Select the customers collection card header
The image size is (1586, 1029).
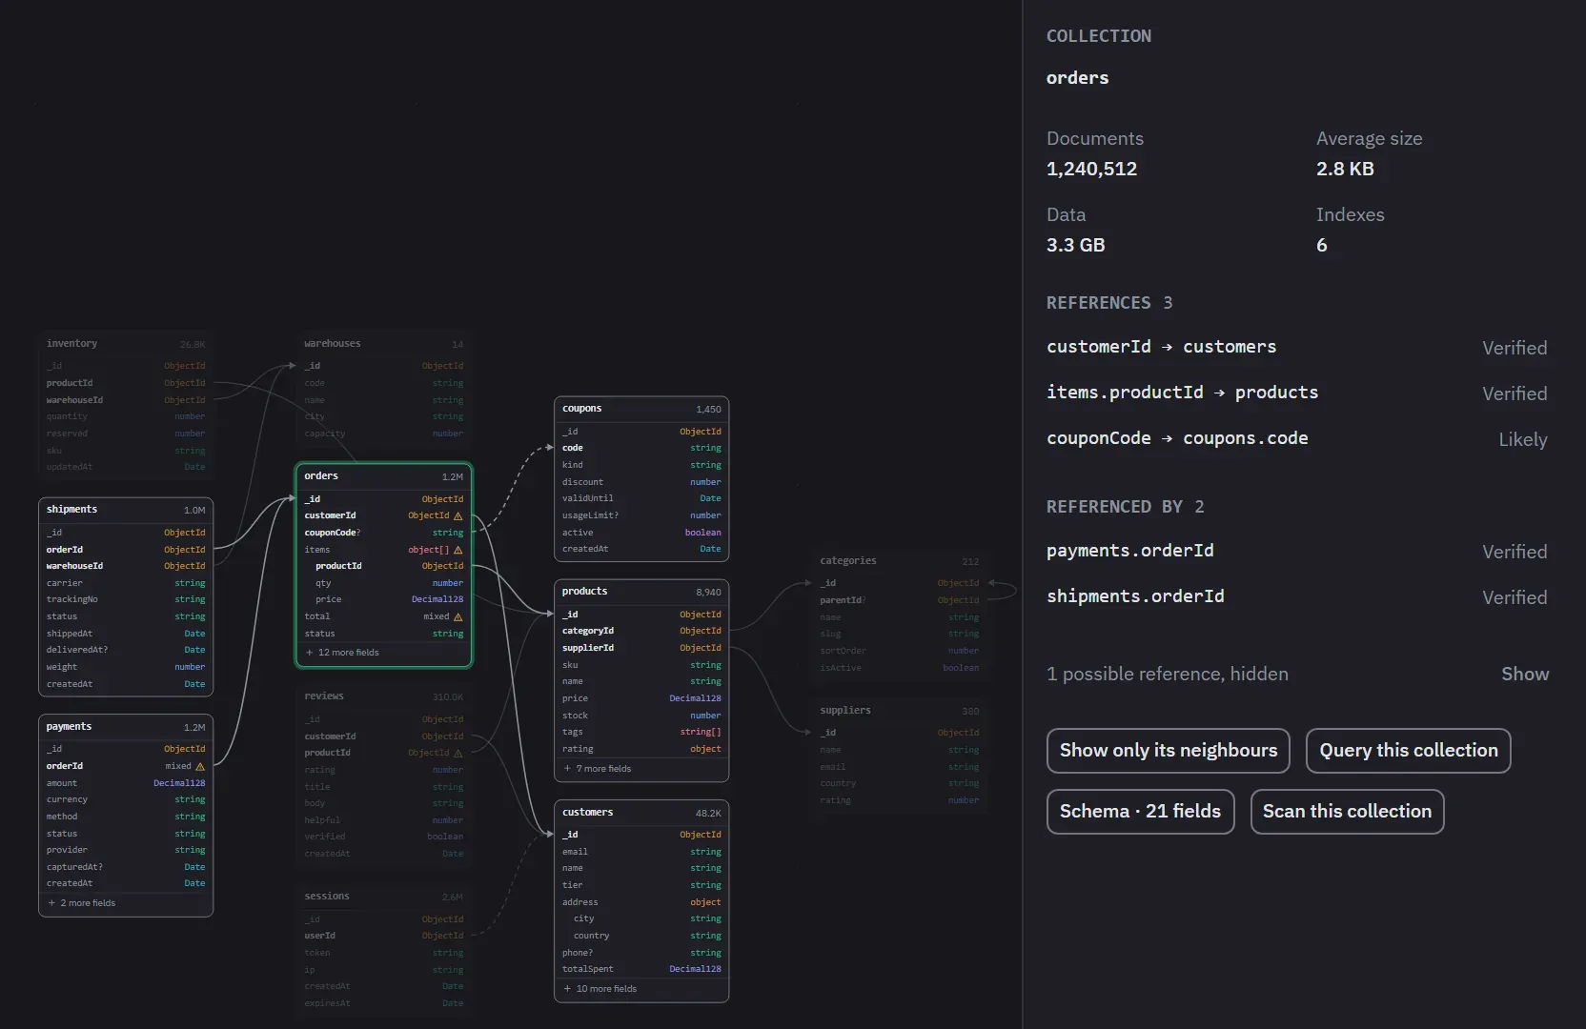641,813
